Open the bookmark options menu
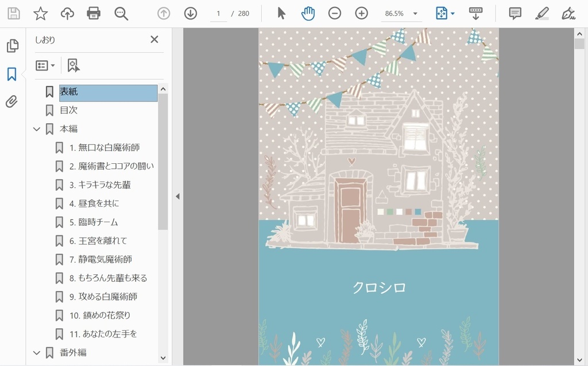This screenshot has height=366, width=588. click(x=44, y=65)
